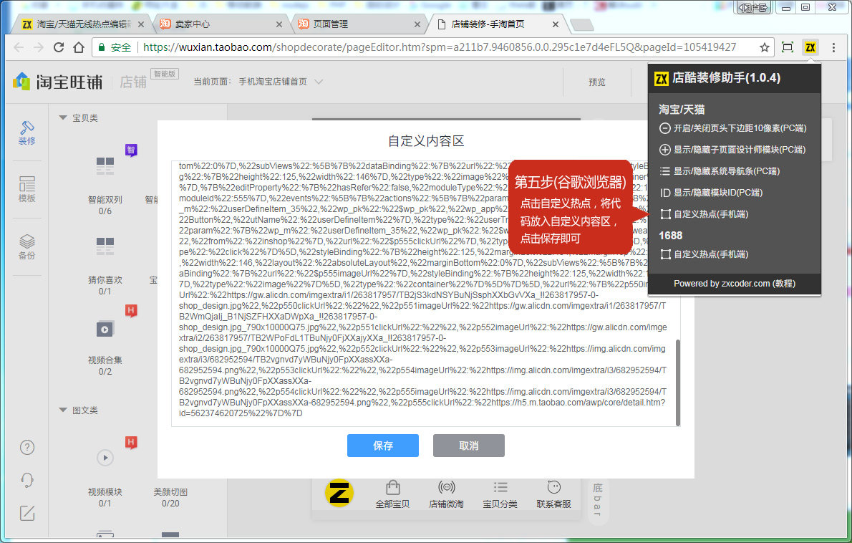Toggle 显示/隐藏模块ID(PC端)
The image size is (852, 543).
pyautogui.click(x=711, y=193)
